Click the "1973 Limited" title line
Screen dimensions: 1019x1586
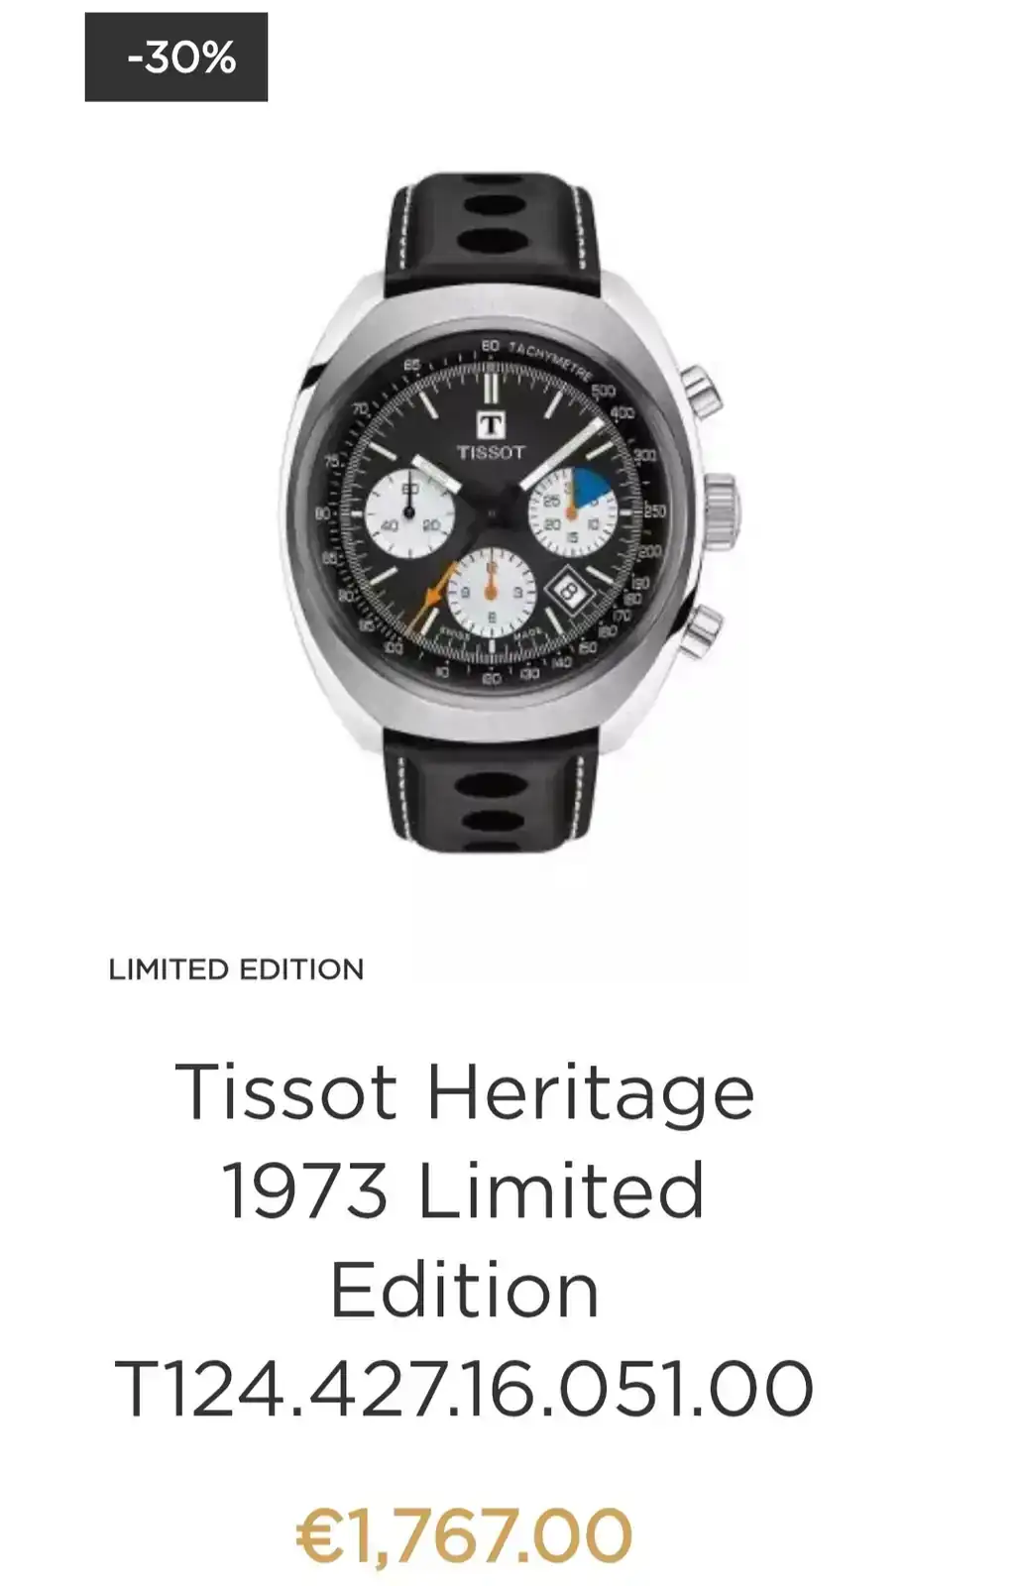coord(463,1190)
